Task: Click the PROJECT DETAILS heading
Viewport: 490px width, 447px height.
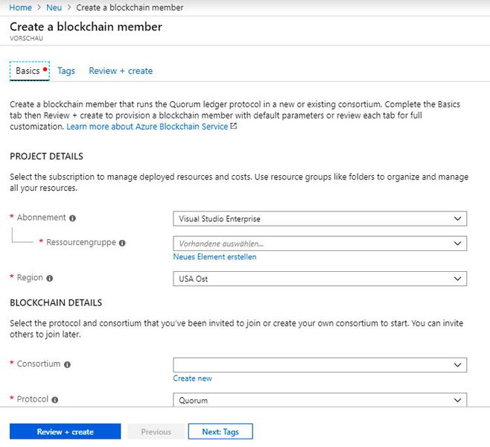Action: click(47, 156)
